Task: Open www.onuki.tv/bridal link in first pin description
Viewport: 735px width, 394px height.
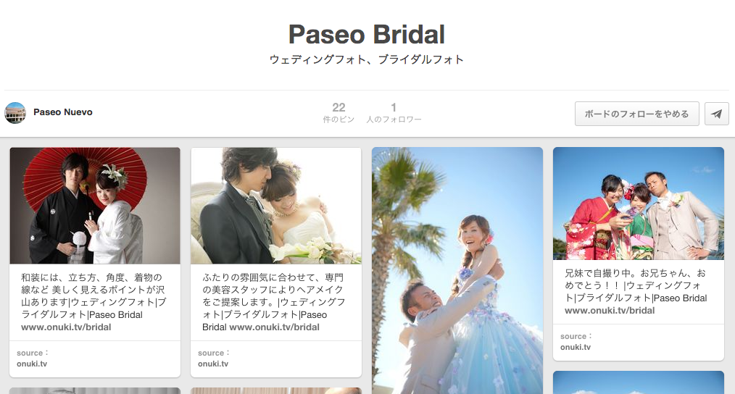Action: click(x=66, y=327)
